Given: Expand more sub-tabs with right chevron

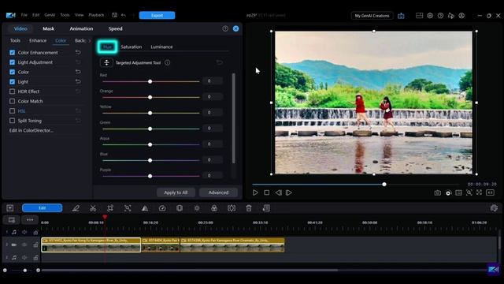Looking at the screenshot, I should coord(89,40).
